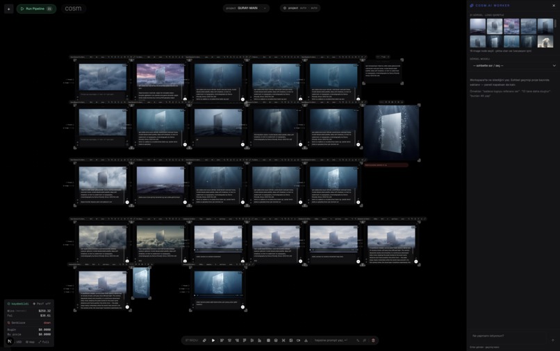Viewport: 560px width, 351px height.
Task: Click the selection count label in toolbar
Action: tap(192, 341)
